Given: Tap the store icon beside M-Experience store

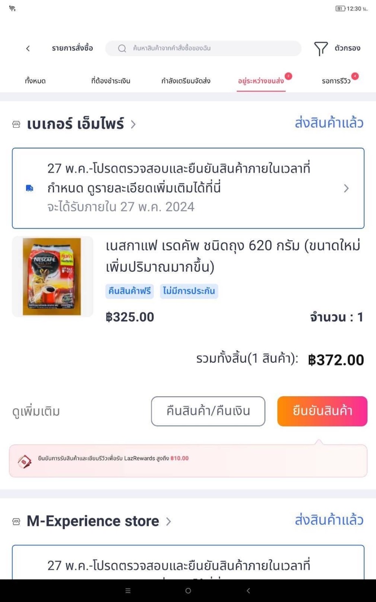Looking at the screenshot, I should tap(16, 521).
